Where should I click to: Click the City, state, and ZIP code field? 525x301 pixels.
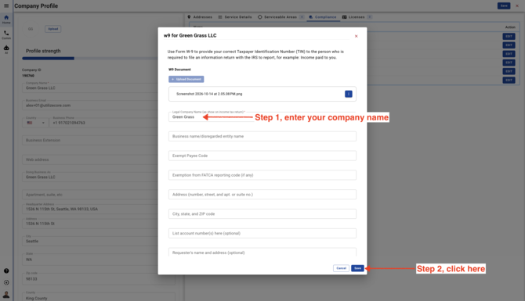point(262,213)
